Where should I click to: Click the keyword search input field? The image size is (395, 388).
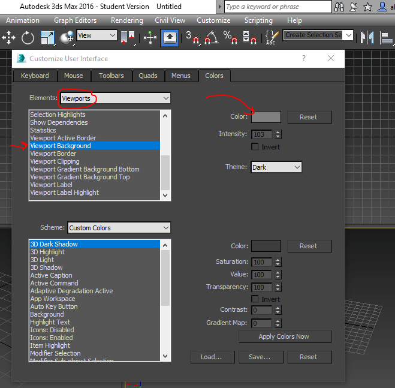pos(278,7)
